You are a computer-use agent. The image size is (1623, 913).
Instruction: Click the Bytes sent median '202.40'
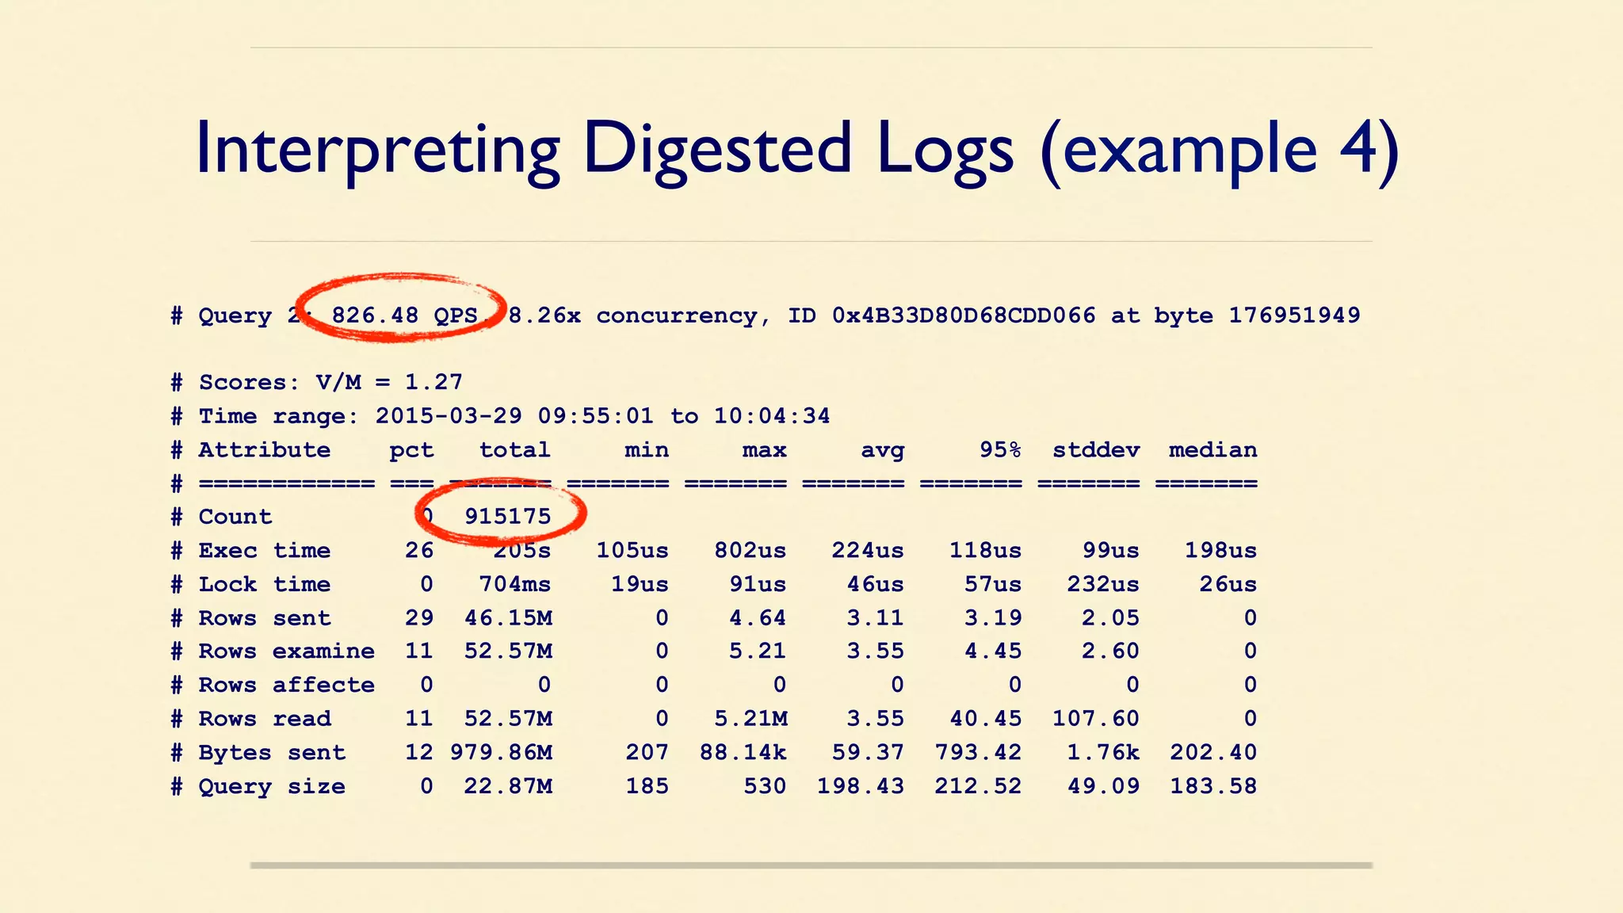pyautogui.click(x=1213, y=752)
